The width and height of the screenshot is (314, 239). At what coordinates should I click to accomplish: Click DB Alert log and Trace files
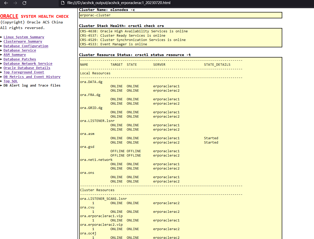32,86
